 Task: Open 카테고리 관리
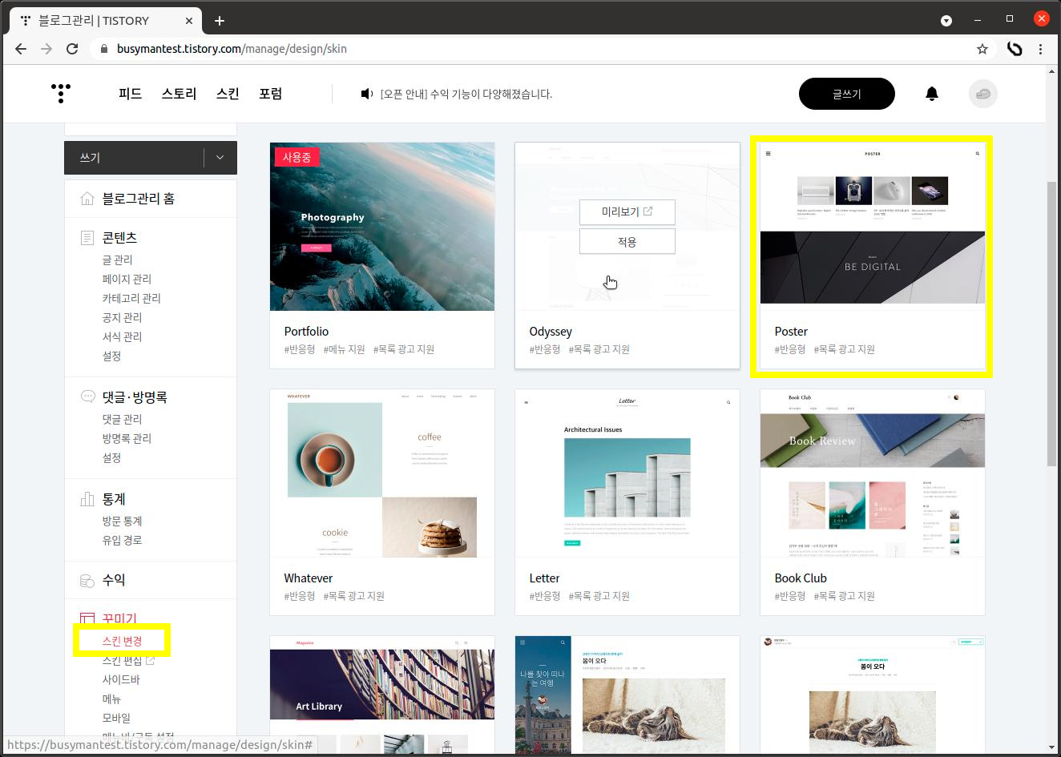pyautogui.click(x=131, y=298)
